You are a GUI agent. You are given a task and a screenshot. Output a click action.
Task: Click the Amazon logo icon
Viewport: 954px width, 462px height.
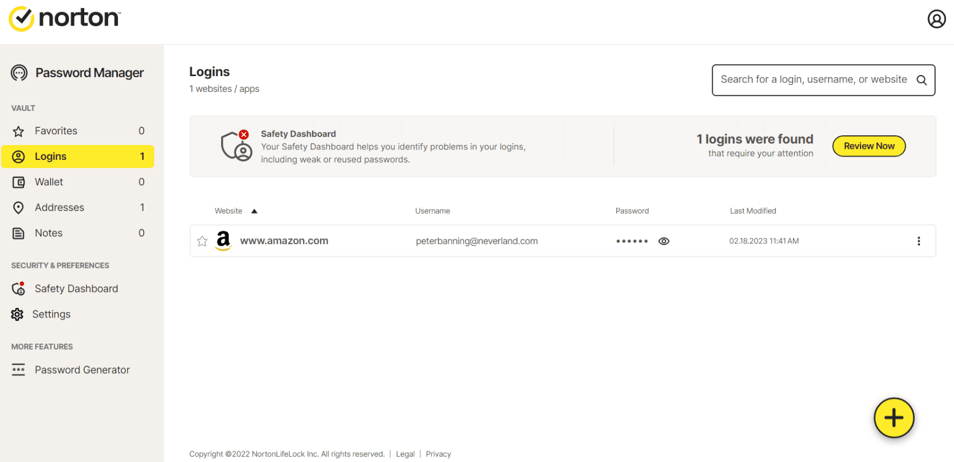tap(223, 241)
